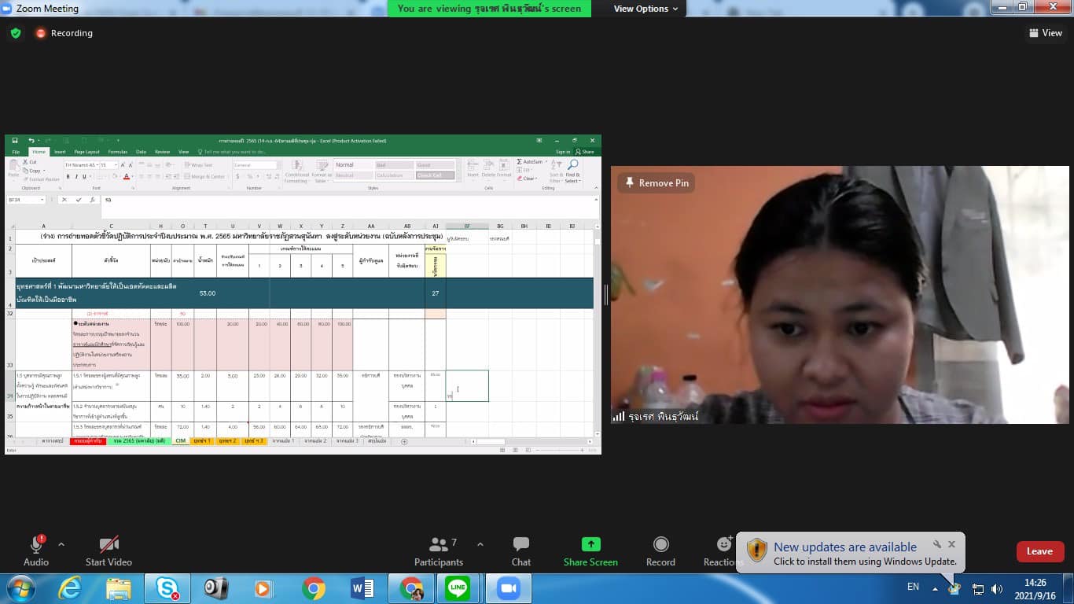This screenshot has height=604, width=1074.
Task: Click the green Share Screen icon
Action: point(590,544)
